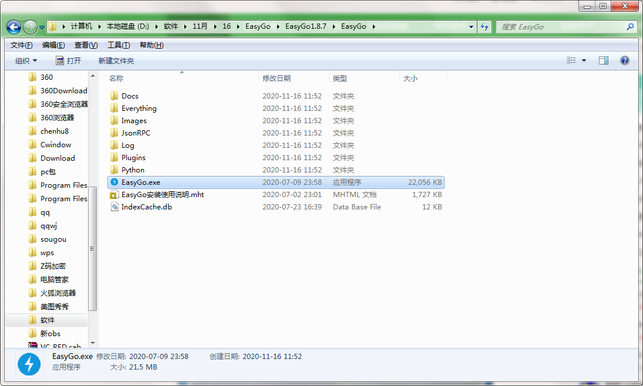This screenshot has width=643, height=386.
Task: Select the Docs folder icon
Action: pyautogui.click(x=115, y=96)
